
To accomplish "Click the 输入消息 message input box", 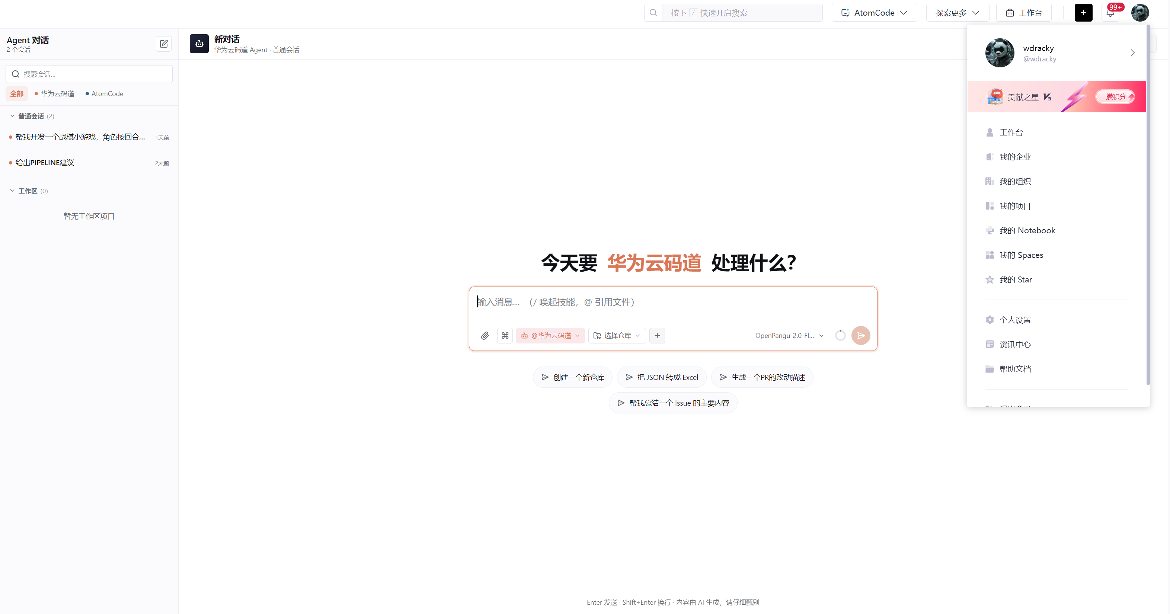I will click(x=673, y=303).
